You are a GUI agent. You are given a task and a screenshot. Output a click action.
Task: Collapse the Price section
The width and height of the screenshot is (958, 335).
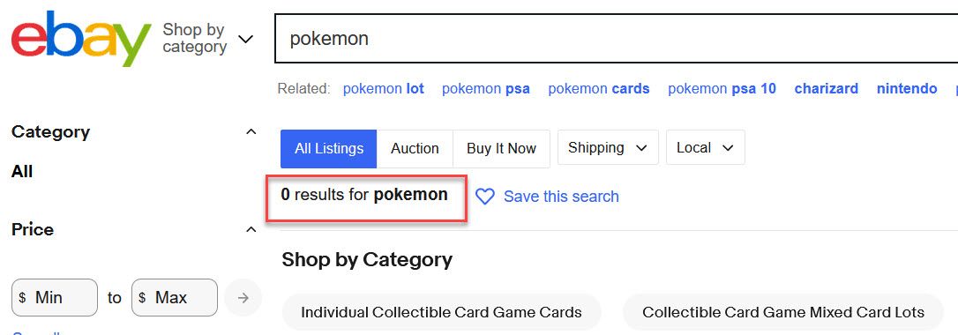coord(251,229)
